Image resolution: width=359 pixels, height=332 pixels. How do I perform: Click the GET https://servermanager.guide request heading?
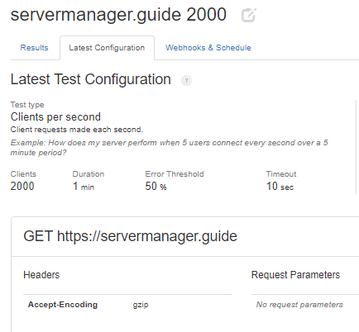(131, 236)
